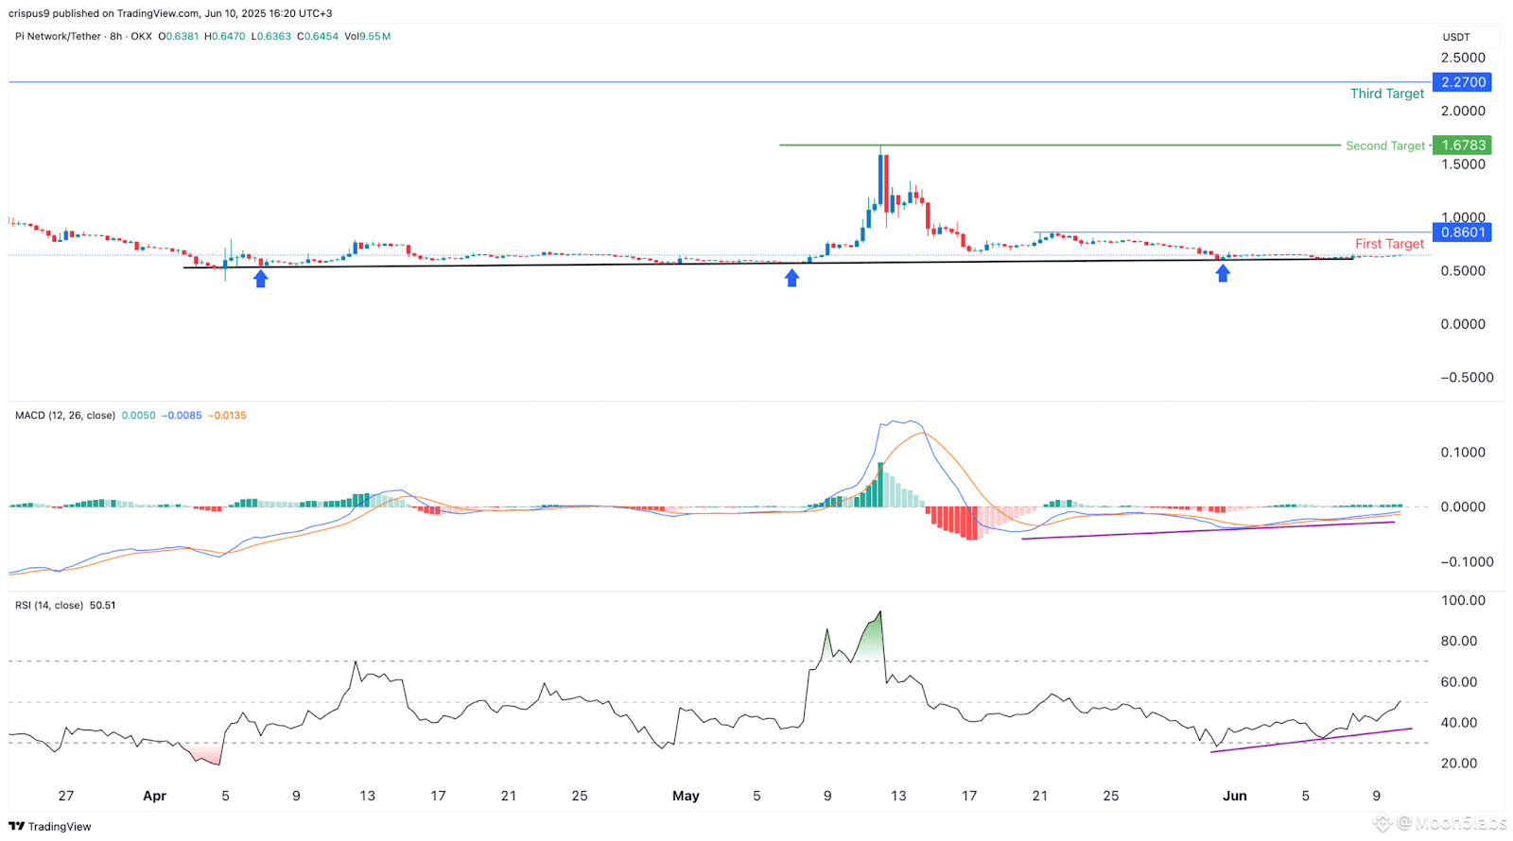Screen dimensions: 1513x841
Task: Click the May label on time axis
Action: (x=686, y=796)
